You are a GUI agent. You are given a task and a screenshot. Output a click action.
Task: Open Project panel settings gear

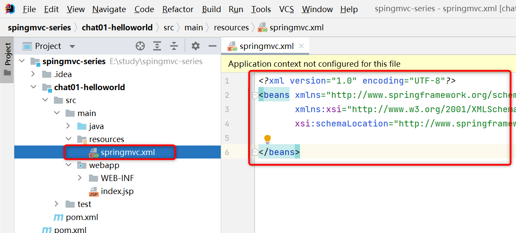tap(196, 46)
